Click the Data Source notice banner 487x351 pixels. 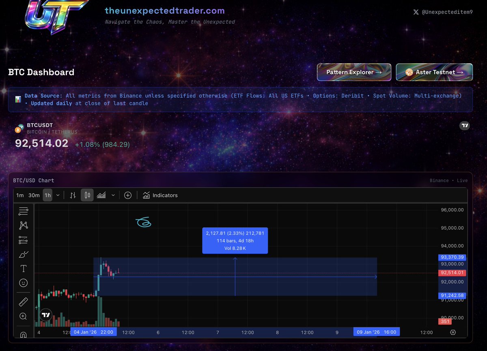tap(241, 99)
